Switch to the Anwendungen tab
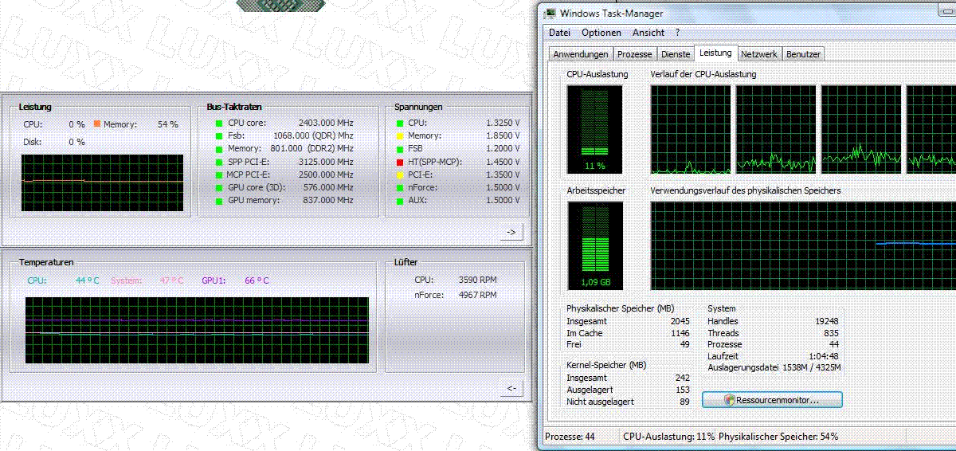 tap(581, 54)
